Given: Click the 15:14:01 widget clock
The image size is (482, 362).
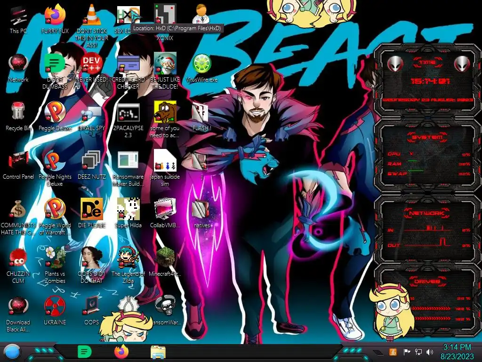Looking at the screenshot, I should pyautogui.click(x=430, y=81).
